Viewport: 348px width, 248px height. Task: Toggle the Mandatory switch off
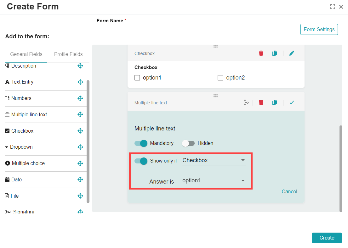(141, 143)
